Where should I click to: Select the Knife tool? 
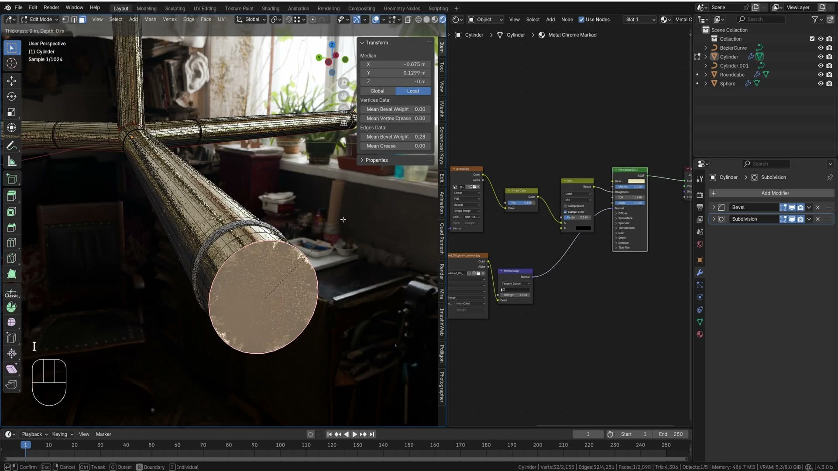coord(12,258)
